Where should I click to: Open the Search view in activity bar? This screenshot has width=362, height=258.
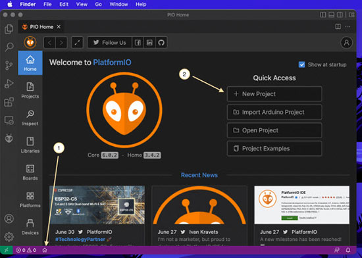point(9,47)
